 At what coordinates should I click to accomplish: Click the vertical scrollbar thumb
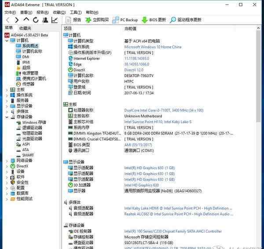pyautogui.click(x=258, y=77)
